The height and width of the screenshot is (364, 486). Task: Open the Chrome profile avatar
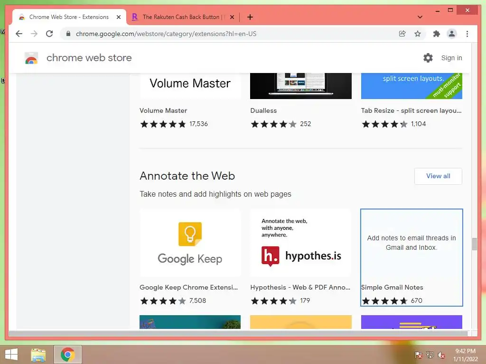(x=452, y=34)
